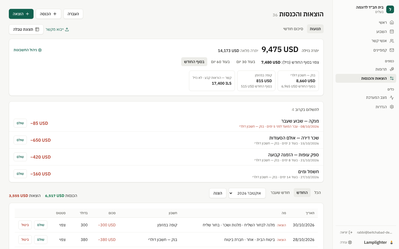Mark ספק עופות payment as שולם

point(20,157)
